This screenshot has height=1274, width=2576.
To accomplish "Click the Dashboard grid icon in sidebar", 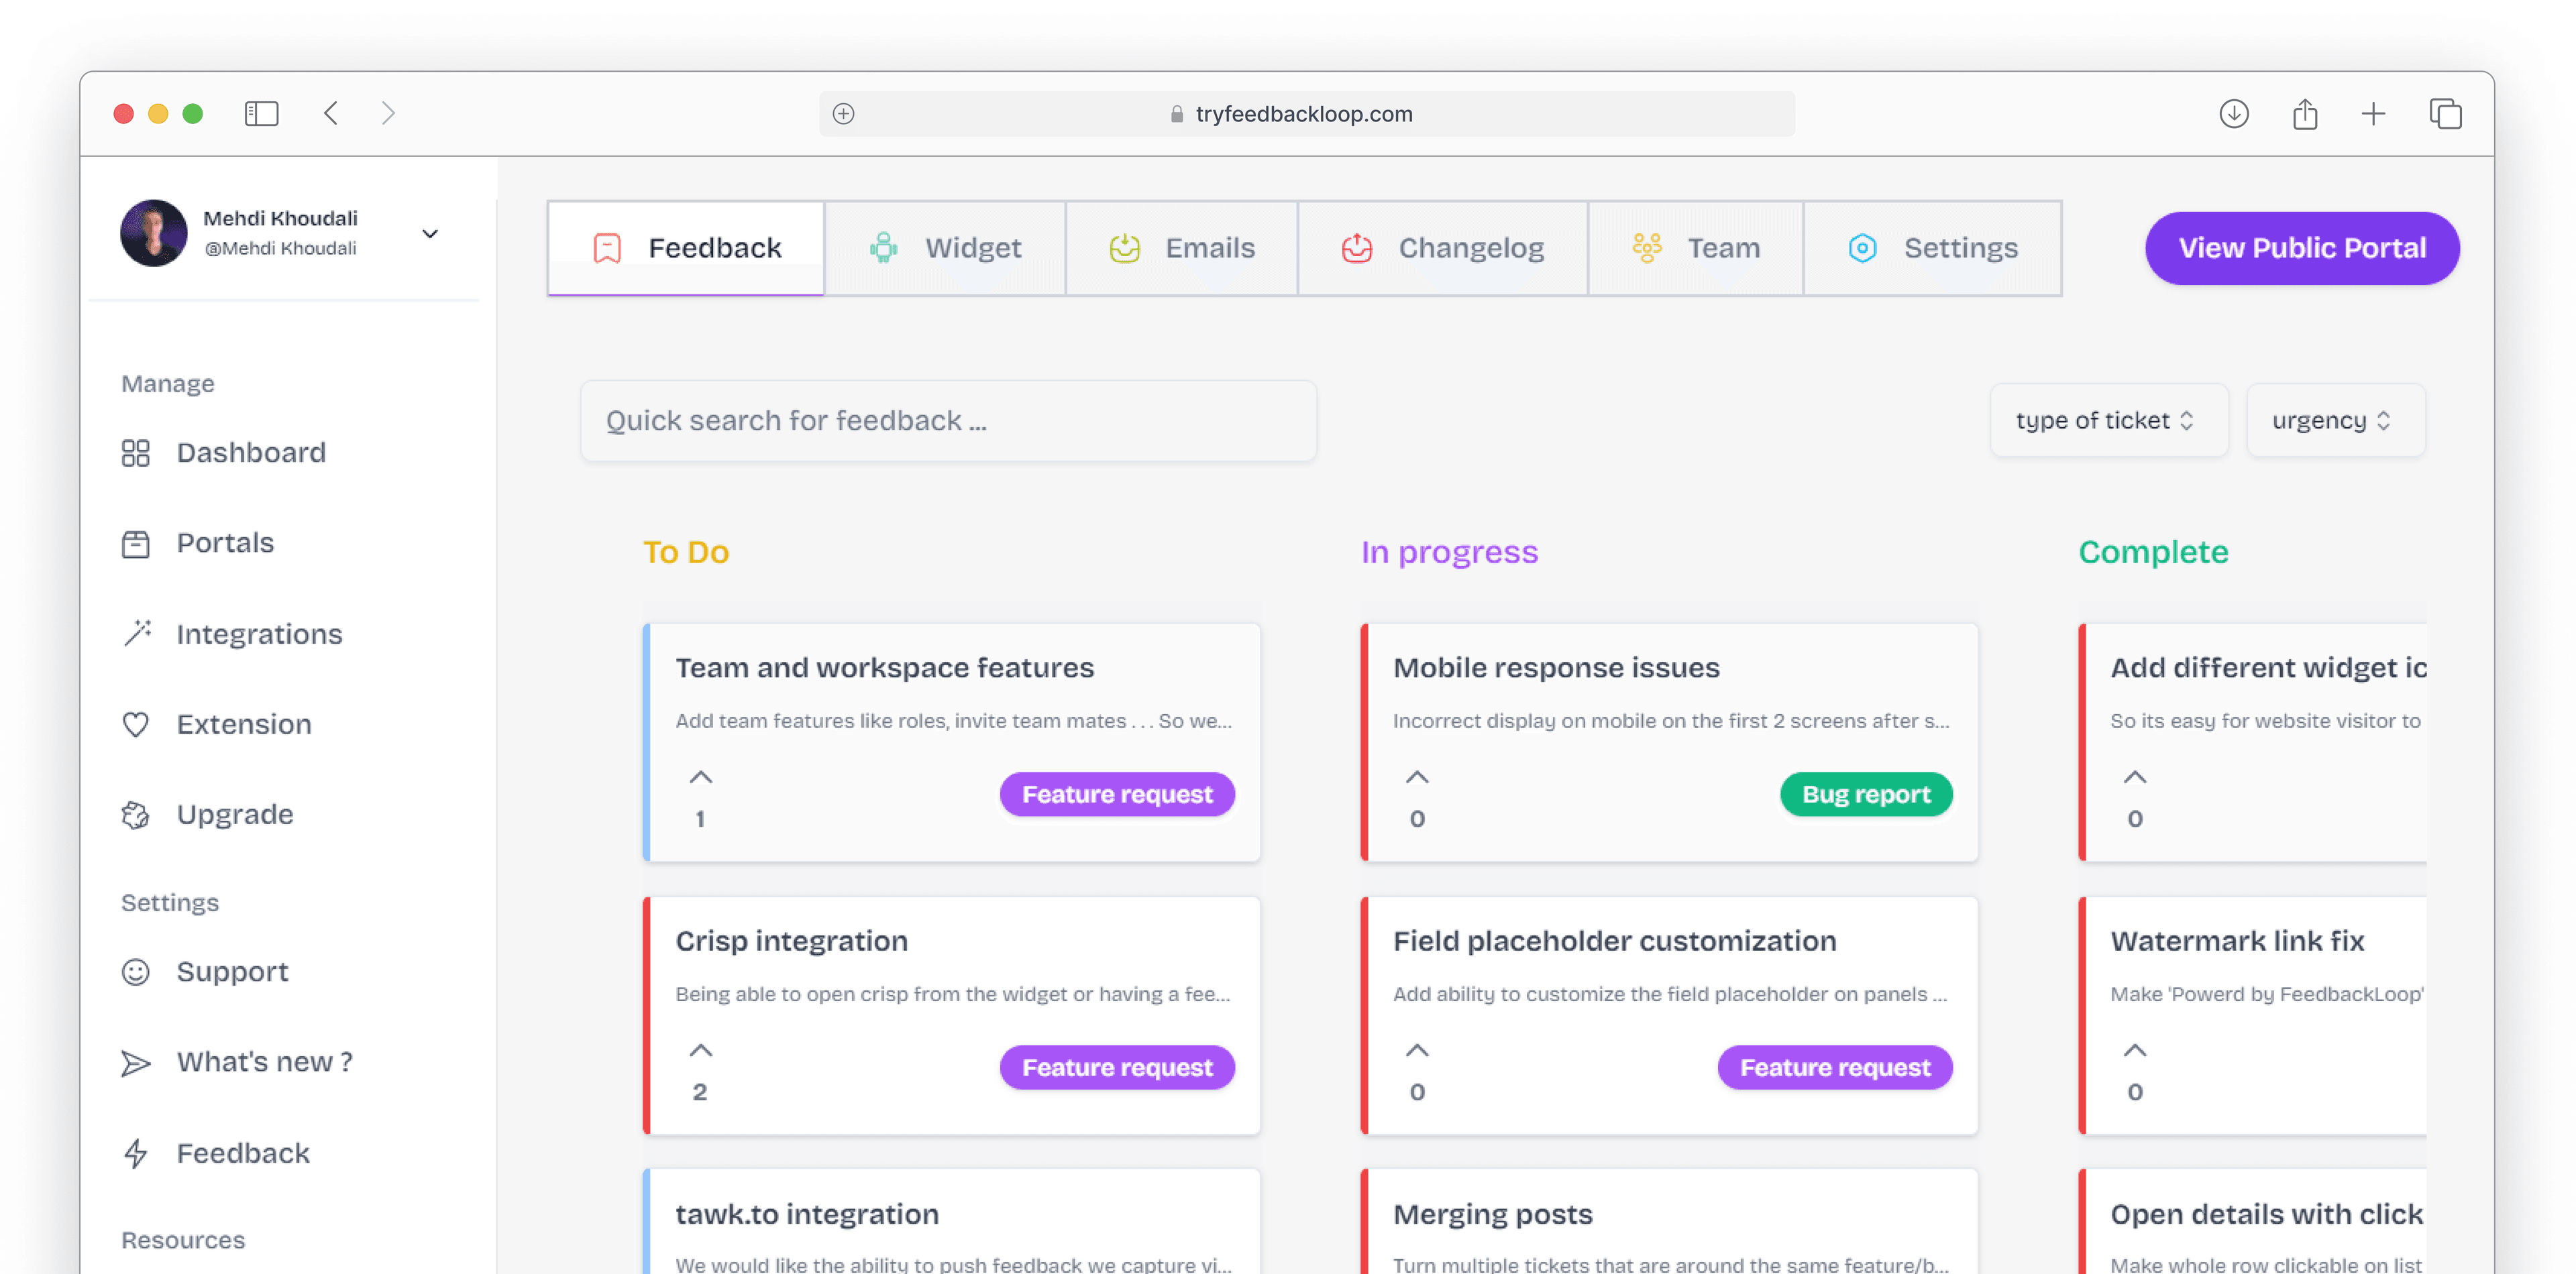I will [138, 451].
